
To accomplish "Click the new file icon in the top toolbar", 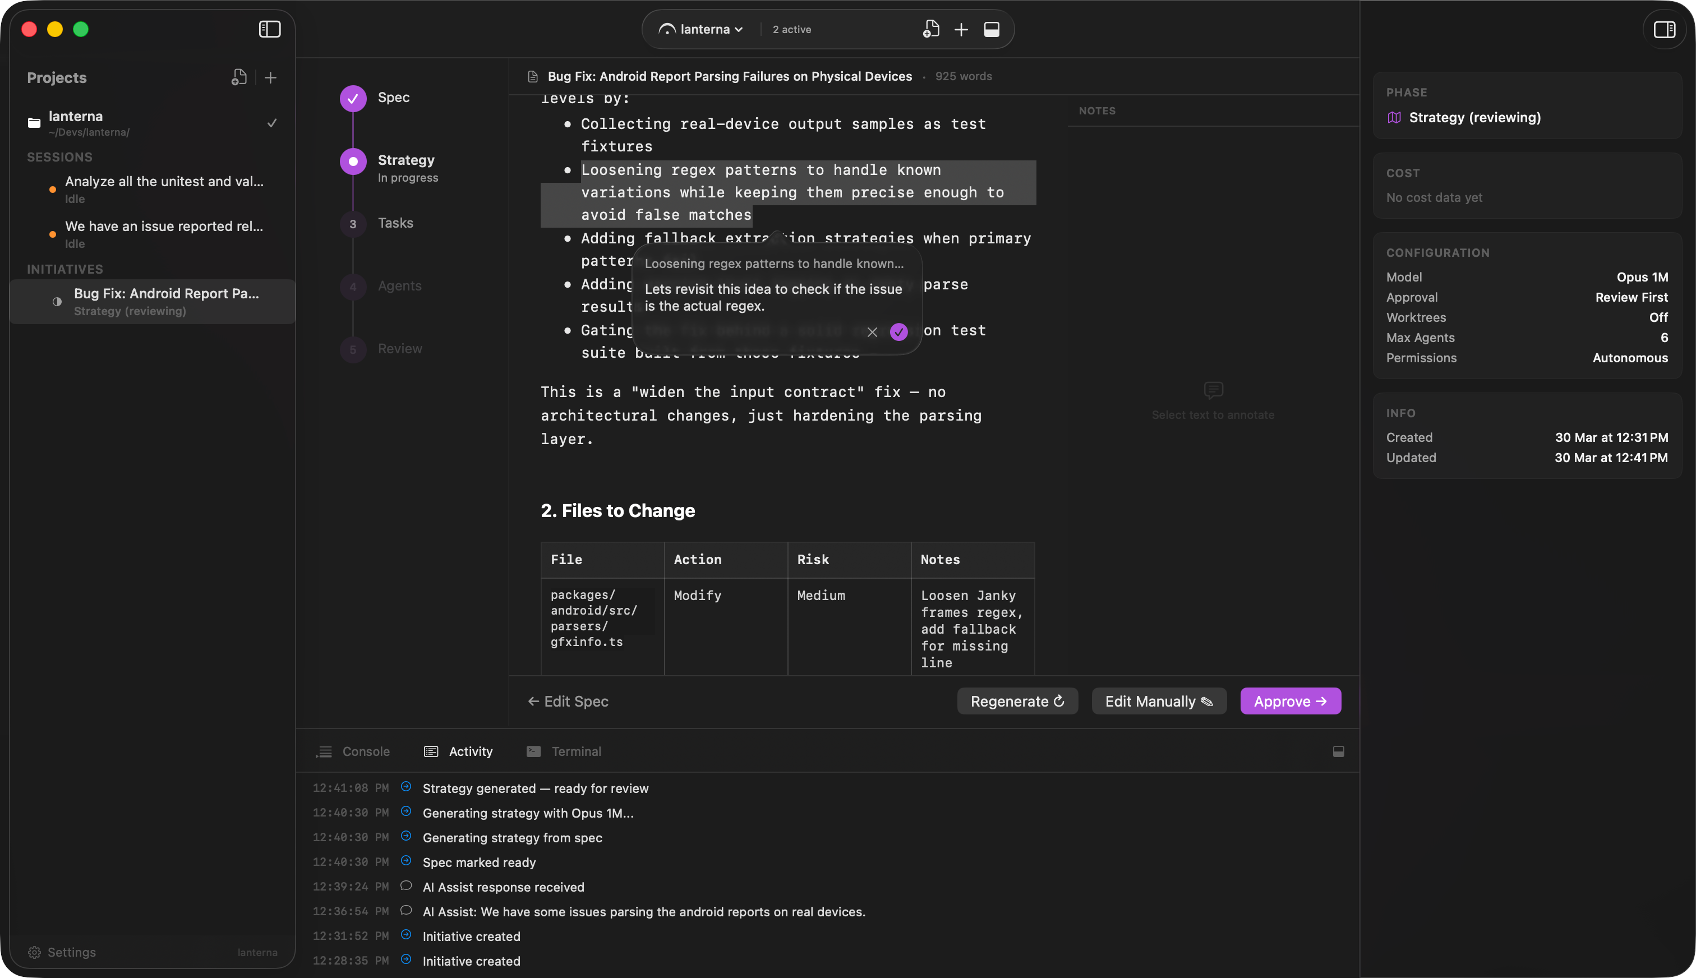I will (x=931, y=29).
